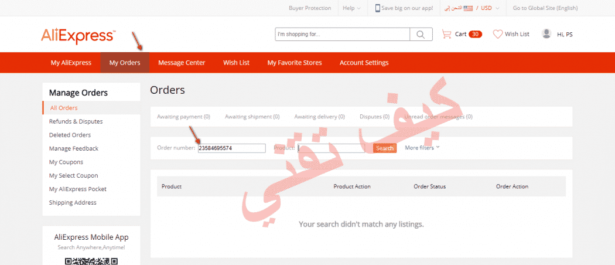Filter by Awaiting payment (0)
615x265 pixels.
point(183,117)
